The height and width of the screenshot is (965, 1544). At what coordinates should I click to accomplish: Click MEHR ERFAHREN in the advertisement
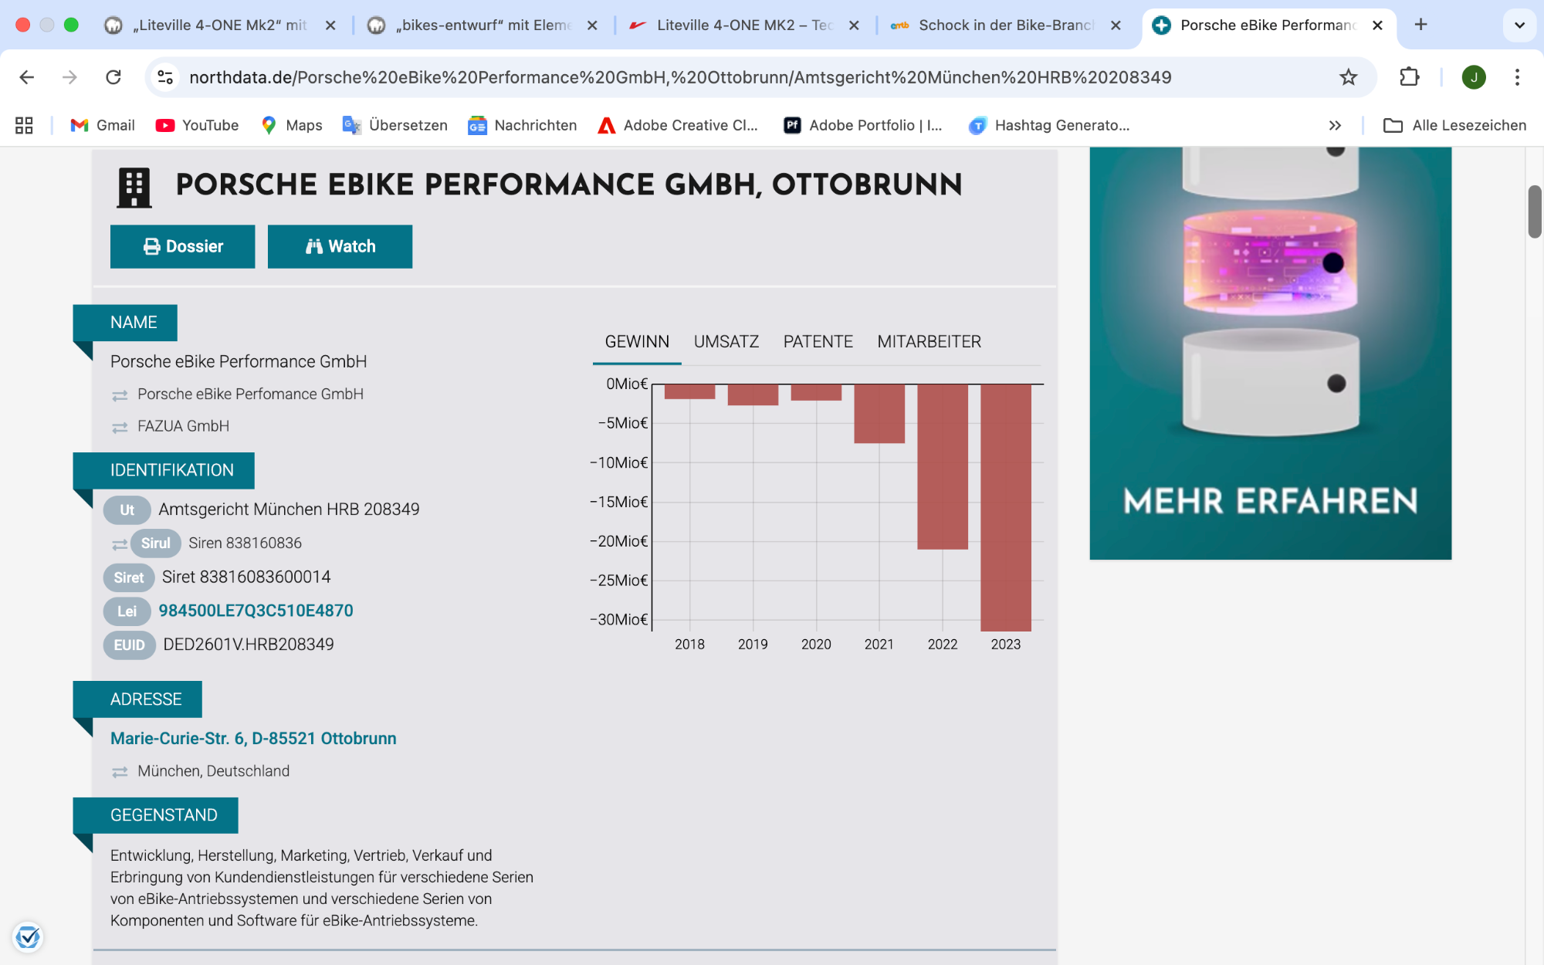(1270, 501)
